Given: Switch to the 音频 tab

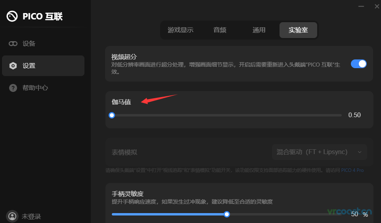Looking at the screenshot, I should click(x=220, y=30).
